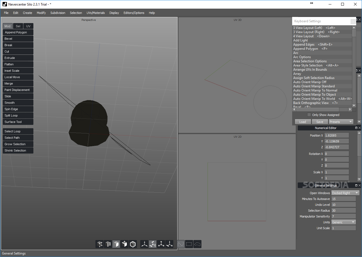Click the Selection Radius field
The image size is (362, 257).
(344, 211)
